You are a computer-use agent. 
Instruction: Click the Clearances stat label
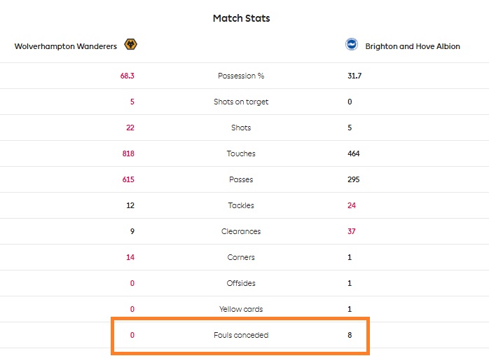(x=241, y=231)
